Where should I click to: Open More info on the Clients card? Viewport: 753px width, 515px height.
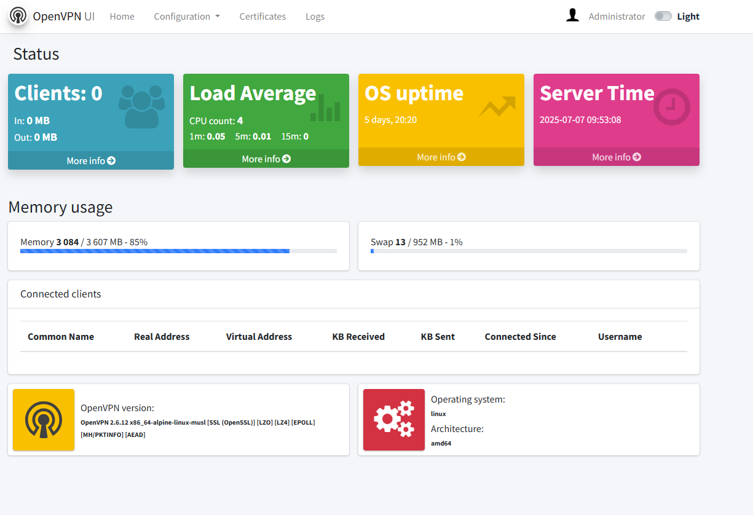coord(91,160)
